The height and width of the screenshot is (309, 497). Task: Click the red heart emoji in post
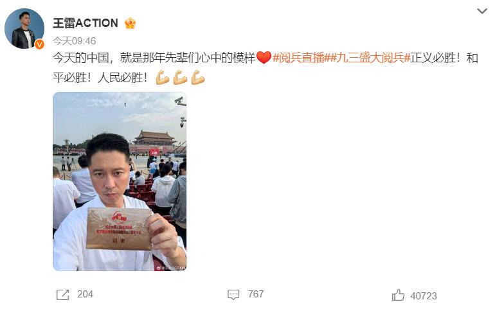[x=264, y=58]
